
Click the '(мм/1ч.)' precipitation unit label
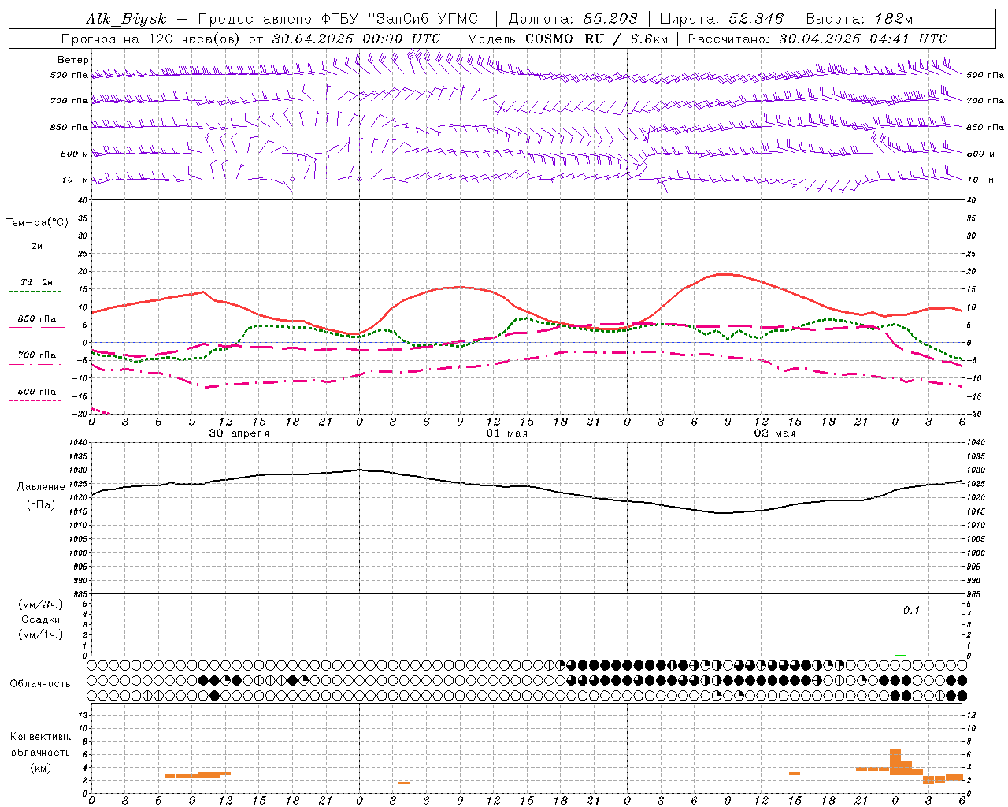[x=41, y=634]
